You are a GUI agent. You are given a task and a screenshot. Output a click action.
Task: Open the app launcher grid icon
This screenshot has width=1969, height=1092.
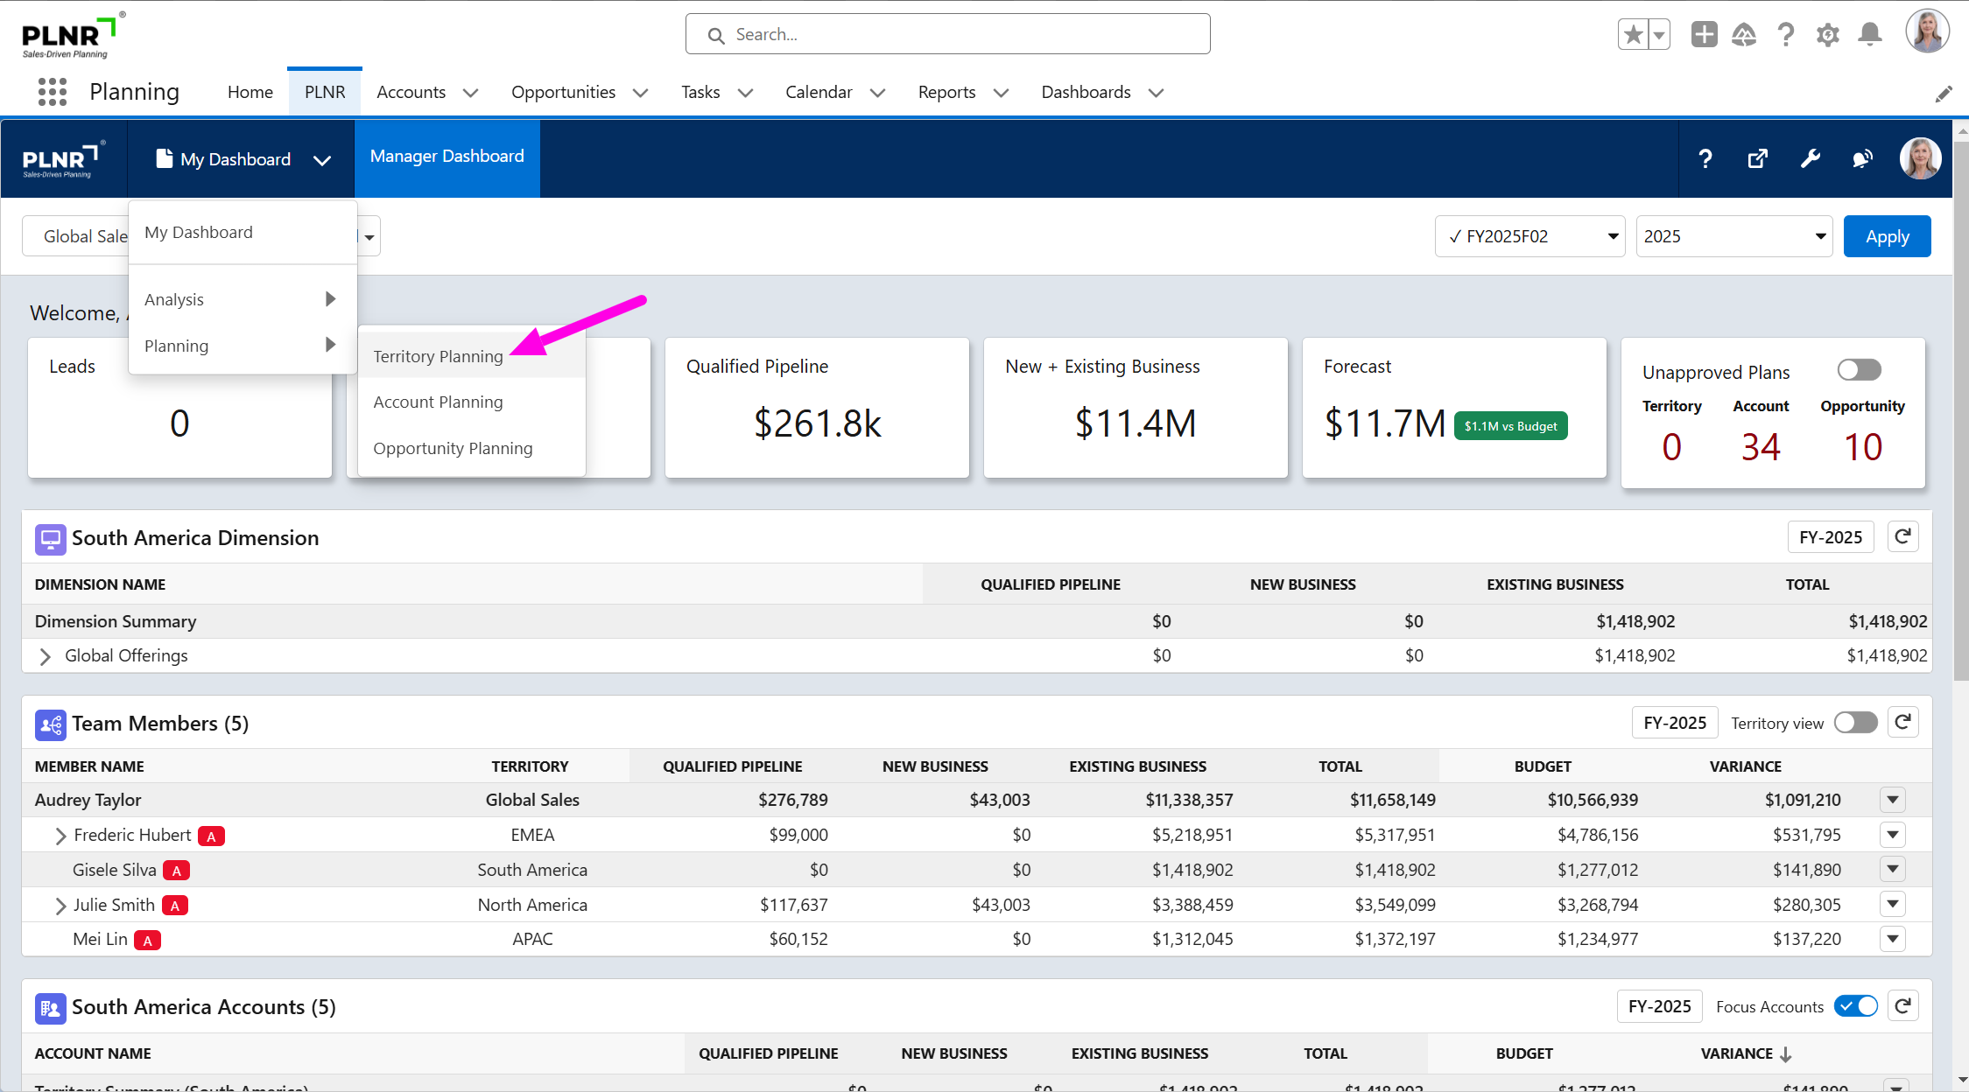coord(53,92)
